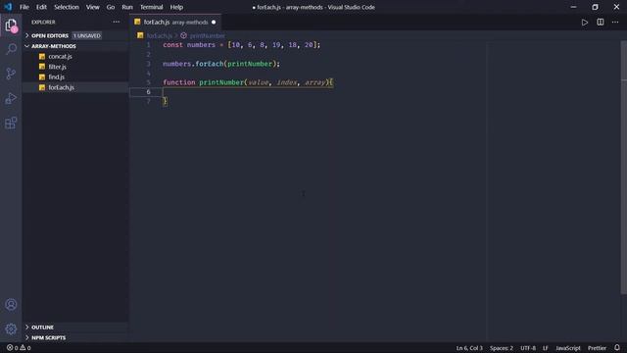Viewport: 627px width, 353px height.
Task: Click the EXPLORER panel title
Action: point(43,22)
